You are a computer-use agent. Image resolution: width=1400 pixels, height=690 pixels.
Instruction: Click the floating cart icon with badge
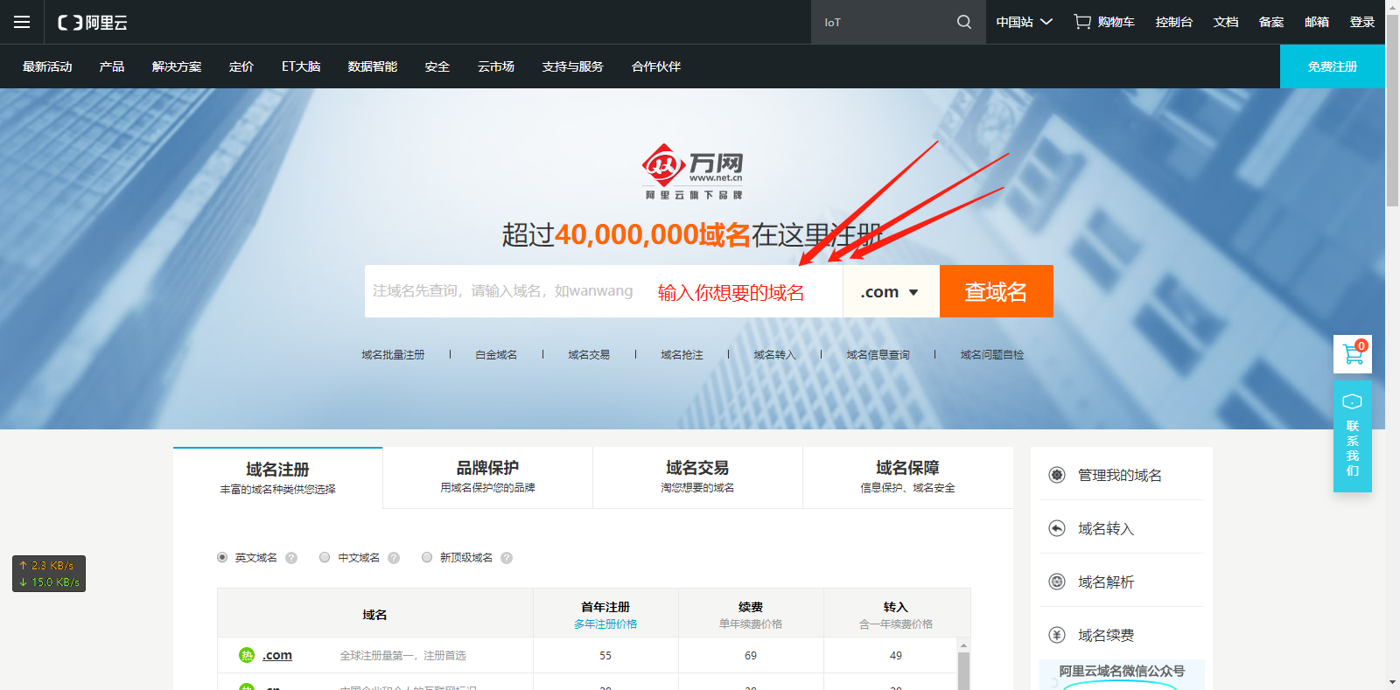click(1353, 354)
